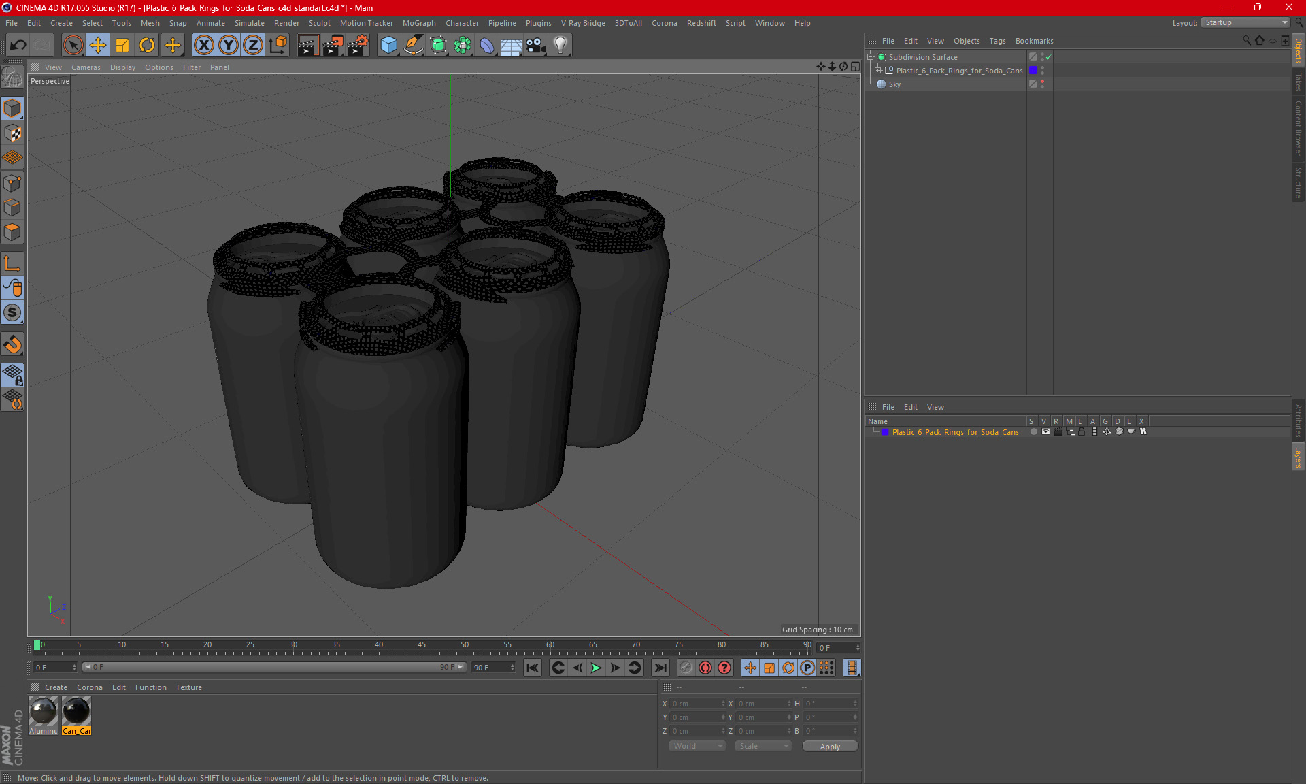Toggle Sky object visibility dots
This screenshot has width=1306, height=784.
tap(1042, 84)
